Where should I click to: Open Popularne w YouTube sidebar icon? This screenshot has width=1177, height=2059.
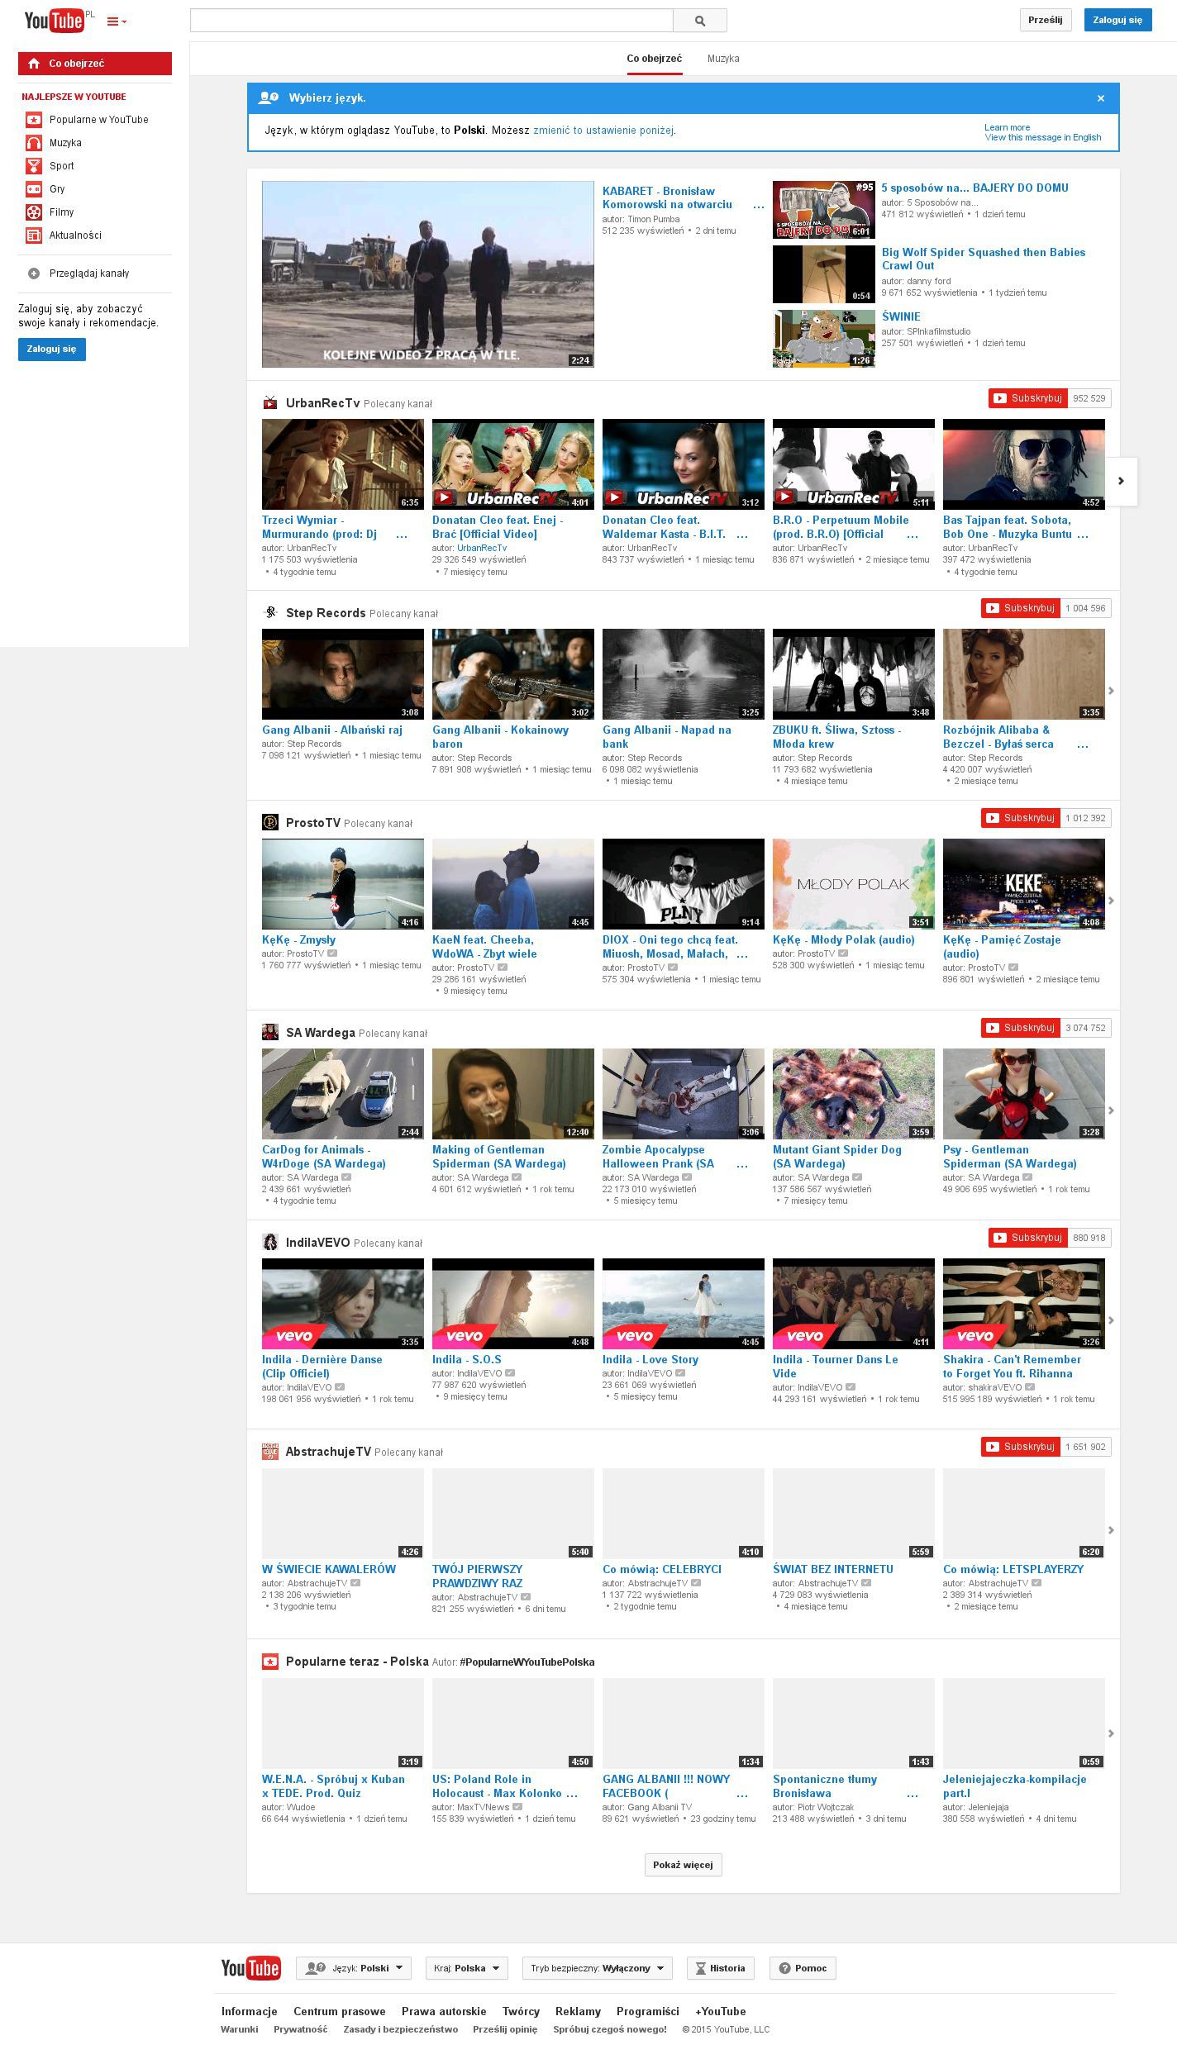coord(34,120)
